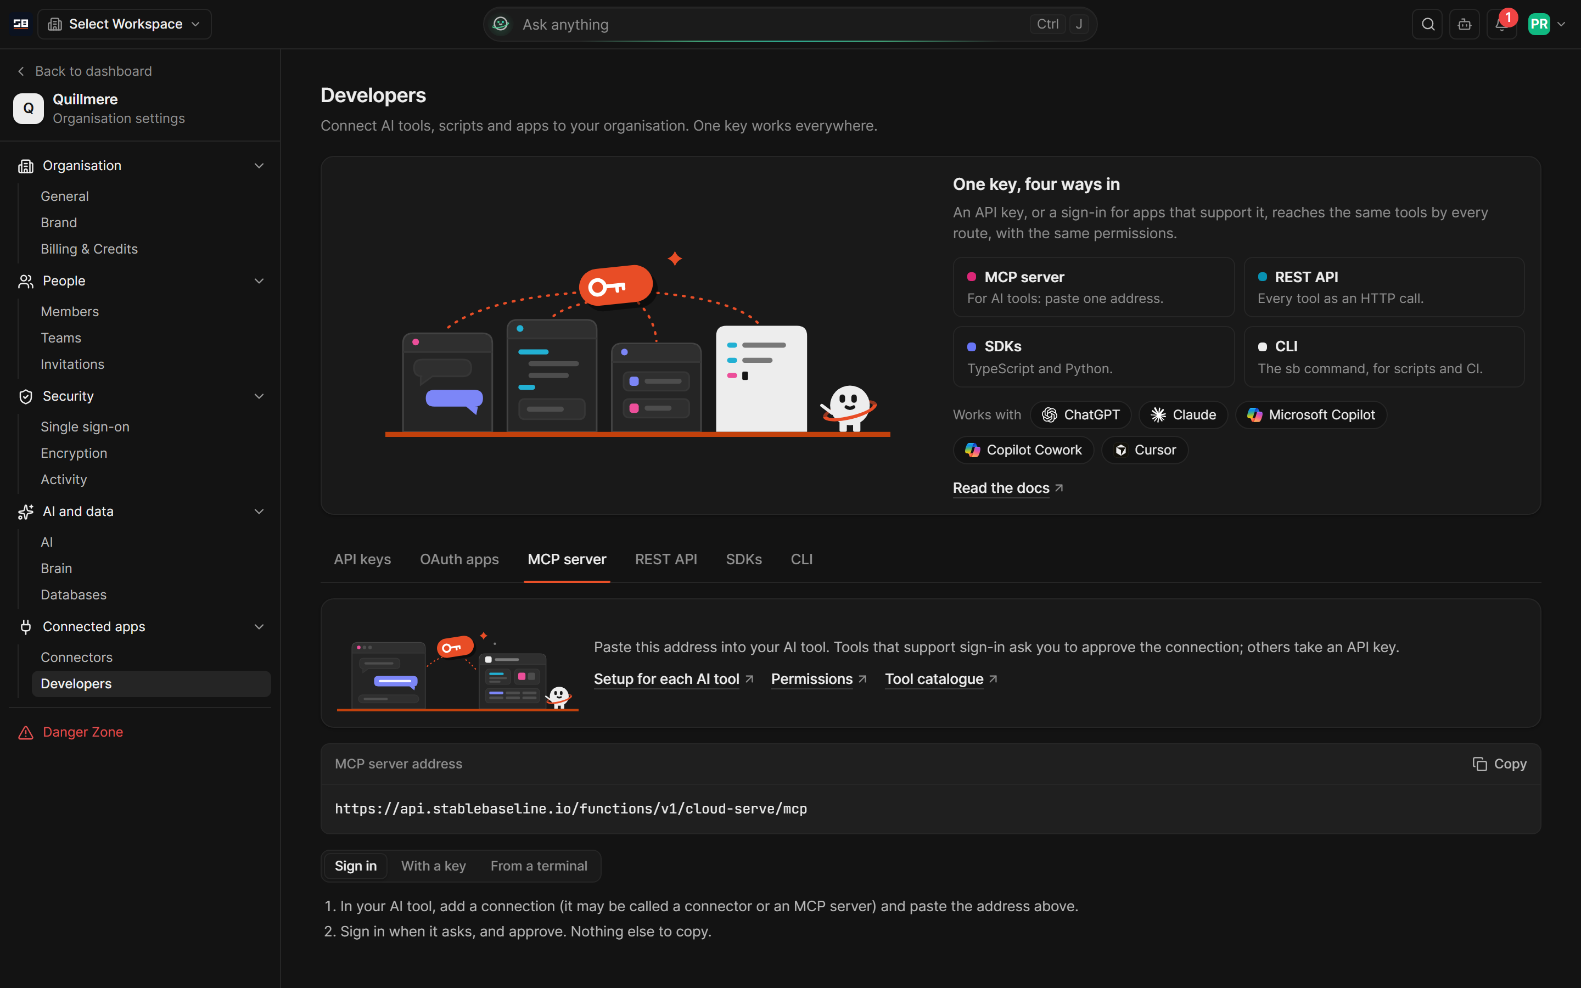Collapse the Security section chevron
The image size is (1581, 988).
pyautogui.click(x=259, y=397)
